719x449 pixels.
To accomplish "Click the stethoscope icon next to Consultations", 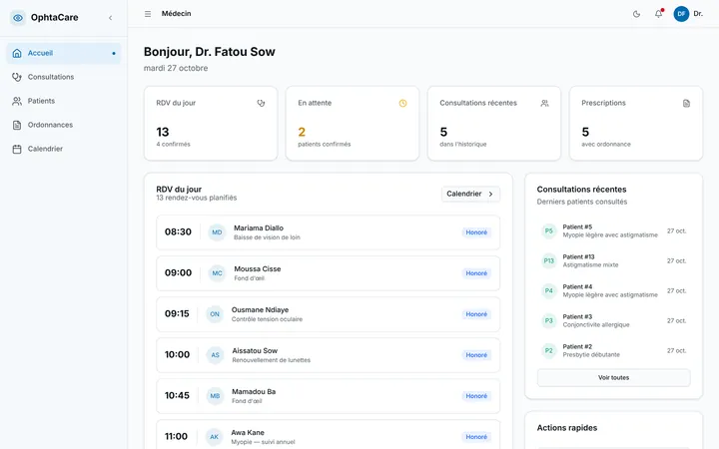I will coord(17,77).
